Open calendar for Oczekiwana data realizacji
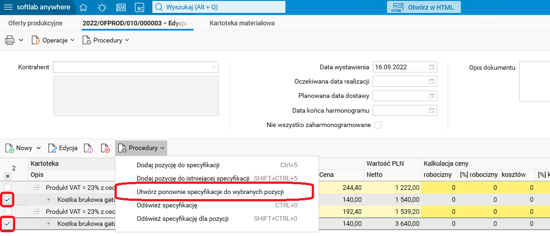The width and height of the screenshot is (550, 236). pyautogui.click(x=432, y=82)
